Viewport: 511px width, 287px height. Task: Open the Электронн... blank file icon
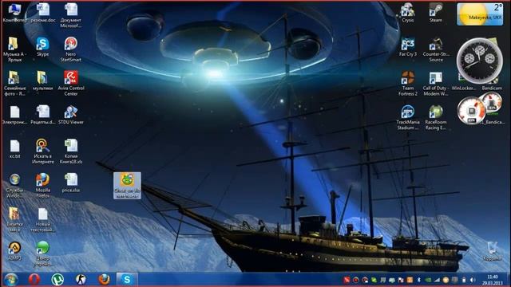(x=14, y=115)
